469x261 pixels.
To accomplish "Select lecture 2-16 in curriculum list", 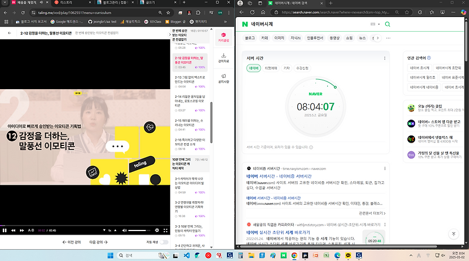I will point(190,144).
